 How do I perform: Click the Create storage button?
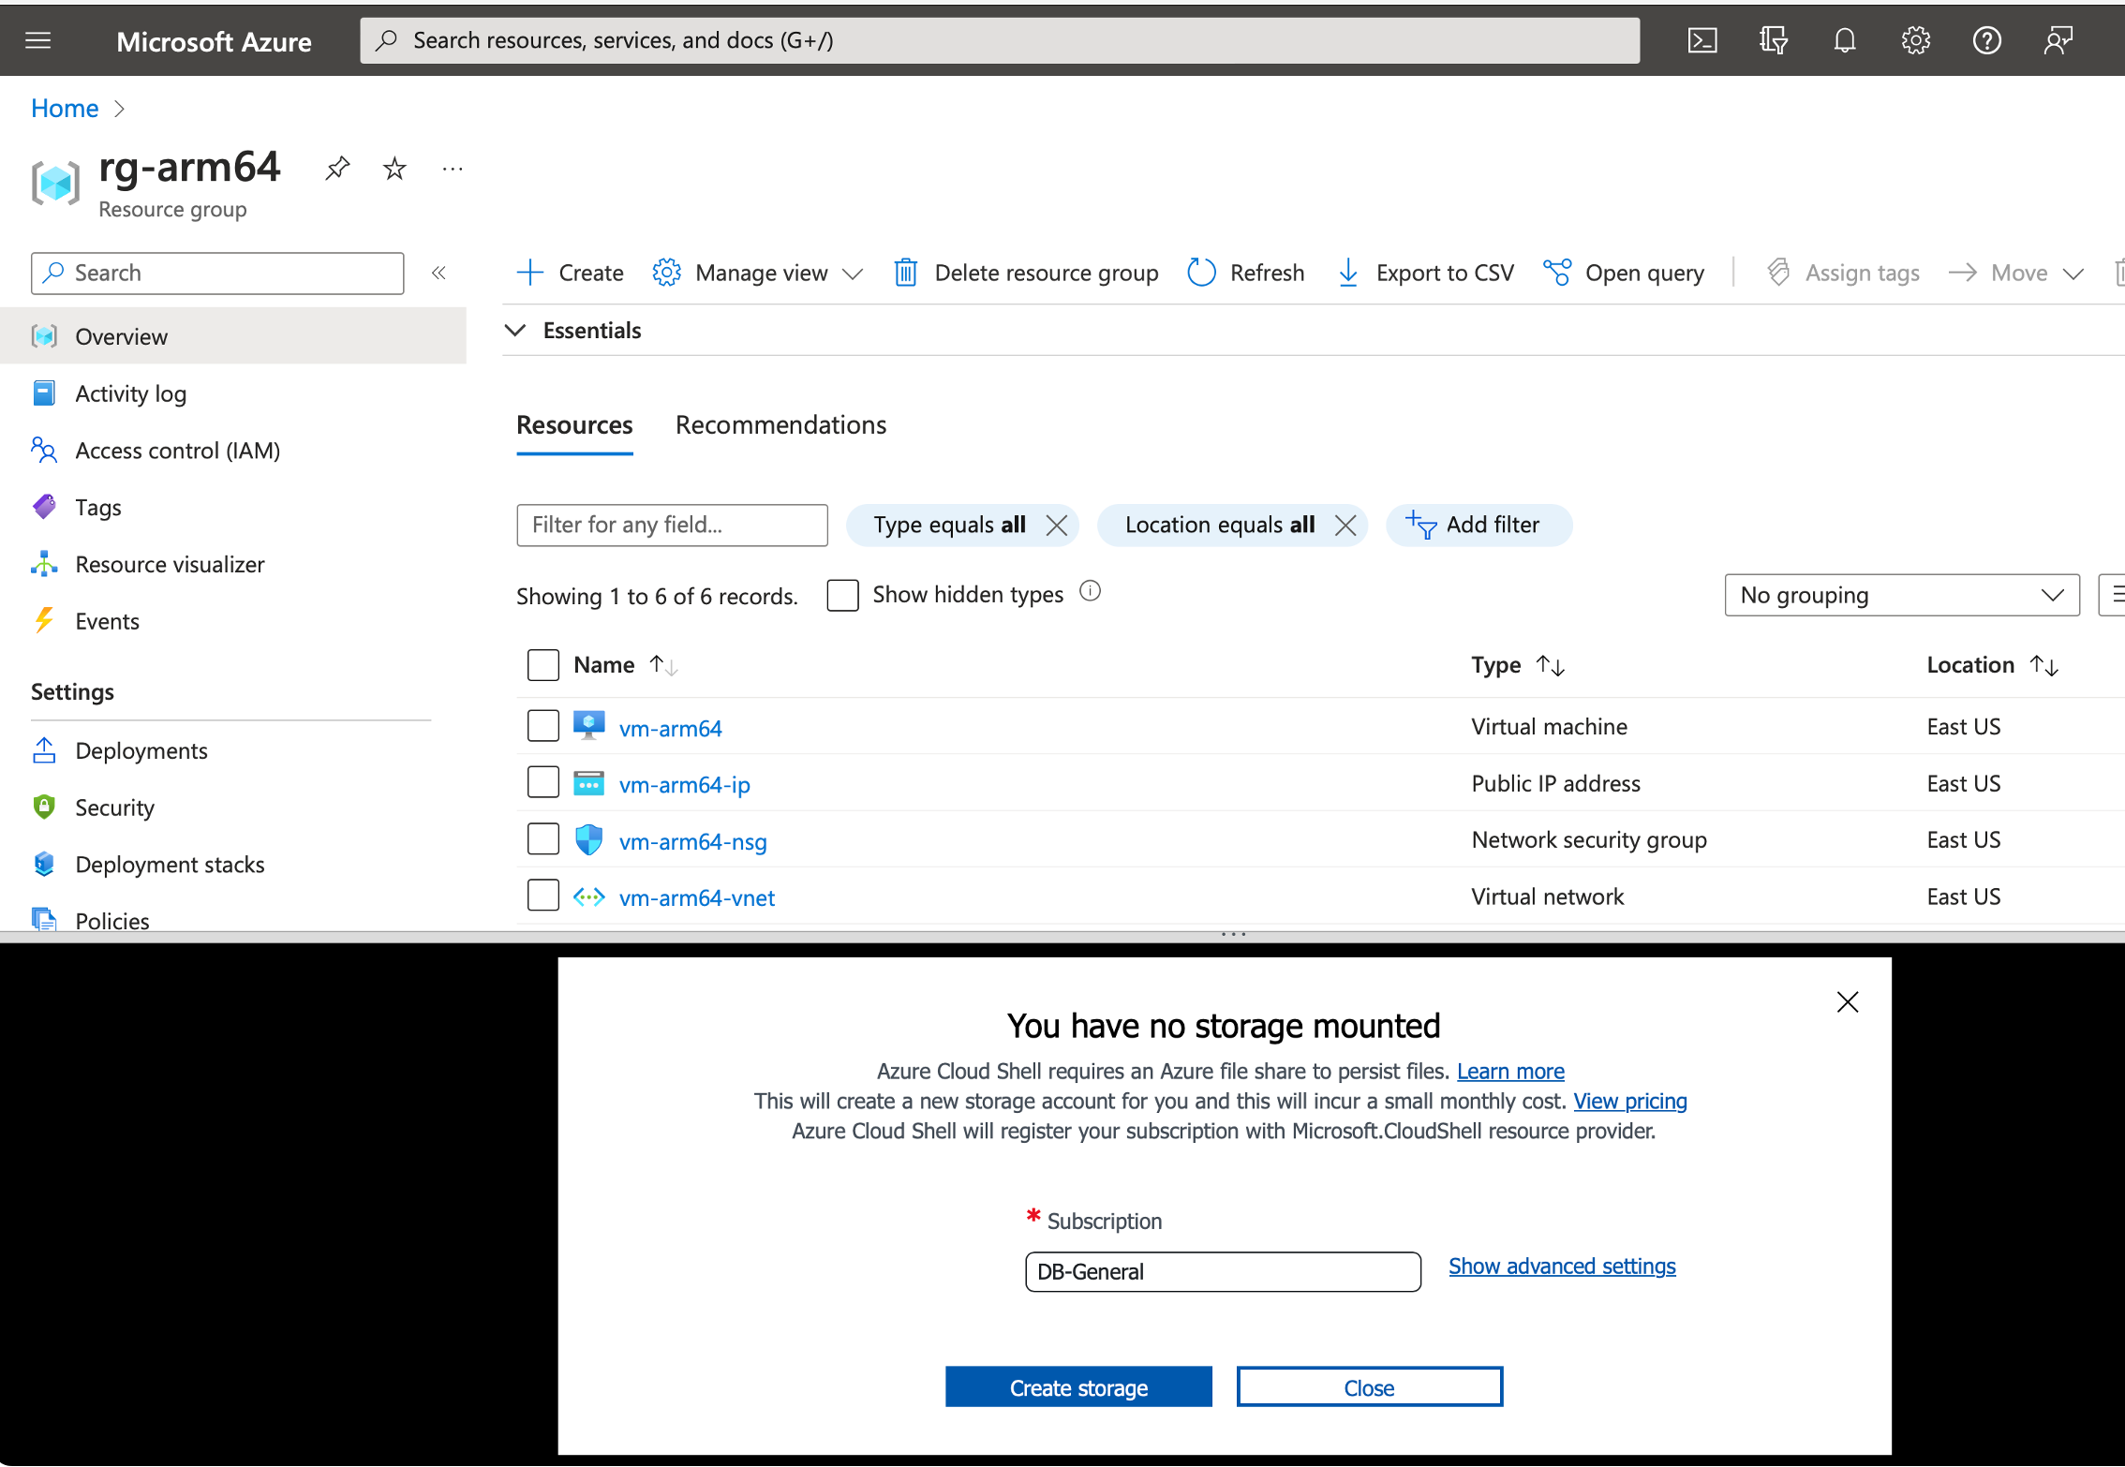pos(1078,1386)
